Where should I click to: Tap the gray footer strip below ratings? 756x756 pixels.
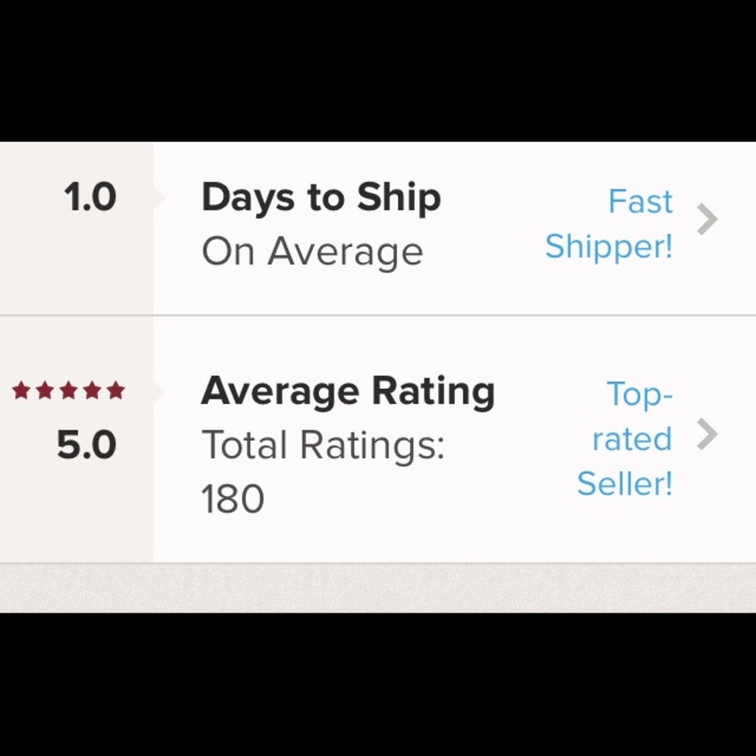pyautogui.click(x=378, y=587)
